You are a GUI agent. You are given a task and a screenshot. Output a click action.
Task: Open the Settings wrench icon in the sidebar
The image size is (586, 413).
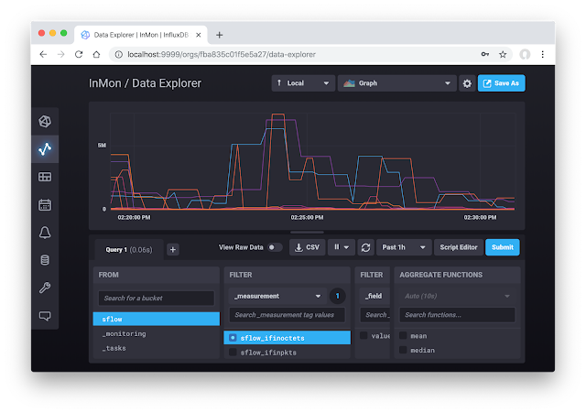45,288
